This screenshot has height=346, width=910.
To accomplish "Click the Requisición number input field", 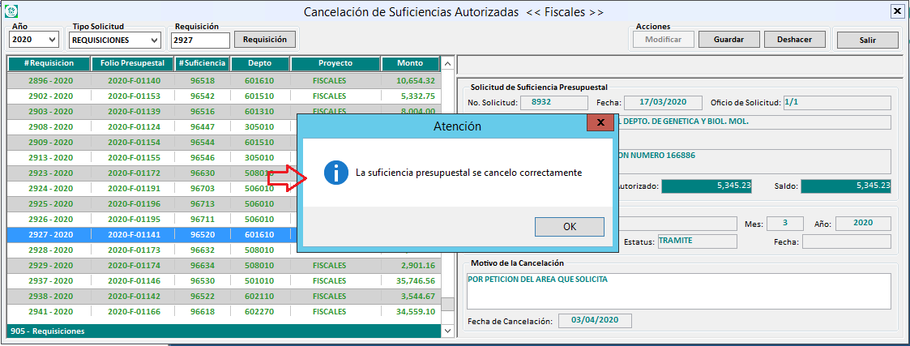I will tap(200, 40).
